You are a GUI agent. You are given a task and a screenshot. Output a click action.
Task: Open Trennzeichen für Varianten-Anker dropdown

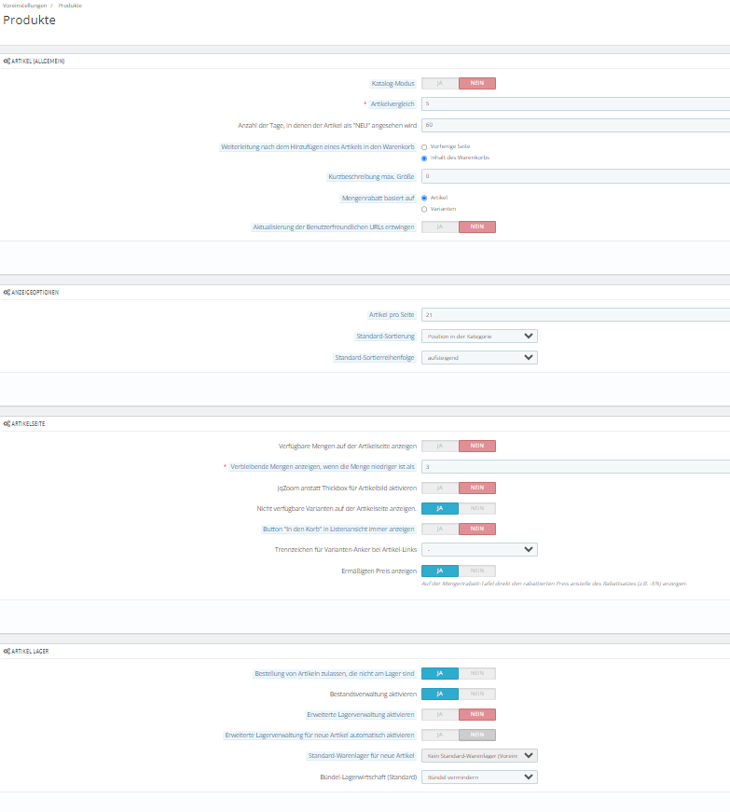point(479,549)
